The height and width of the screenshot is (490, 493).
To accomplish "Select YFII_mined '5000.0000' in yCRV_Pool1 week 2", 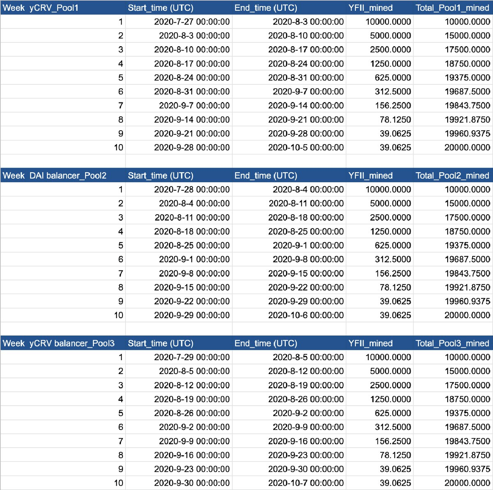I will click(380, 36).
